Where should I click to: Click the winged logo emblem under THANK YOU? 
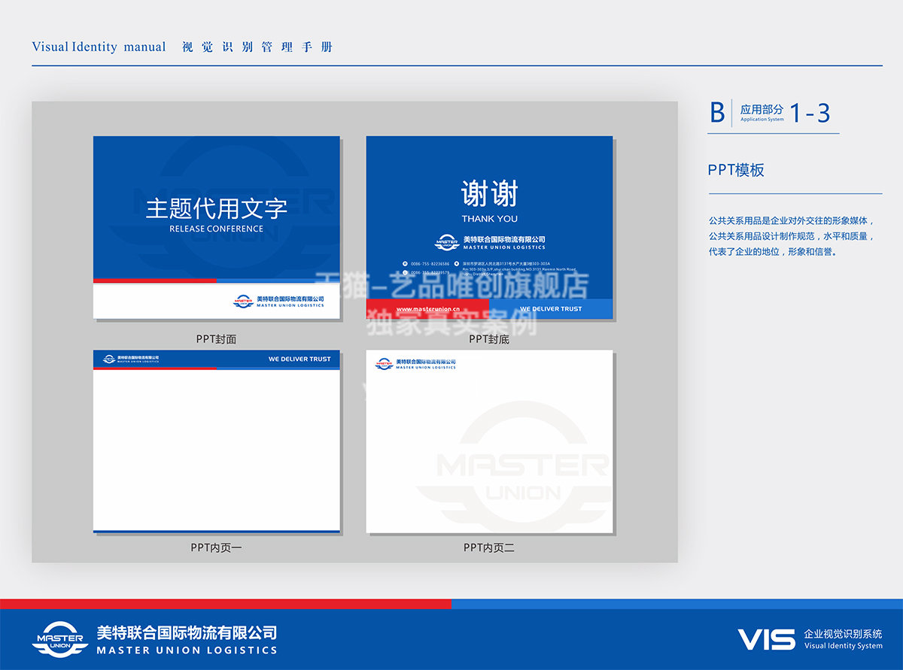pos(447,242)
